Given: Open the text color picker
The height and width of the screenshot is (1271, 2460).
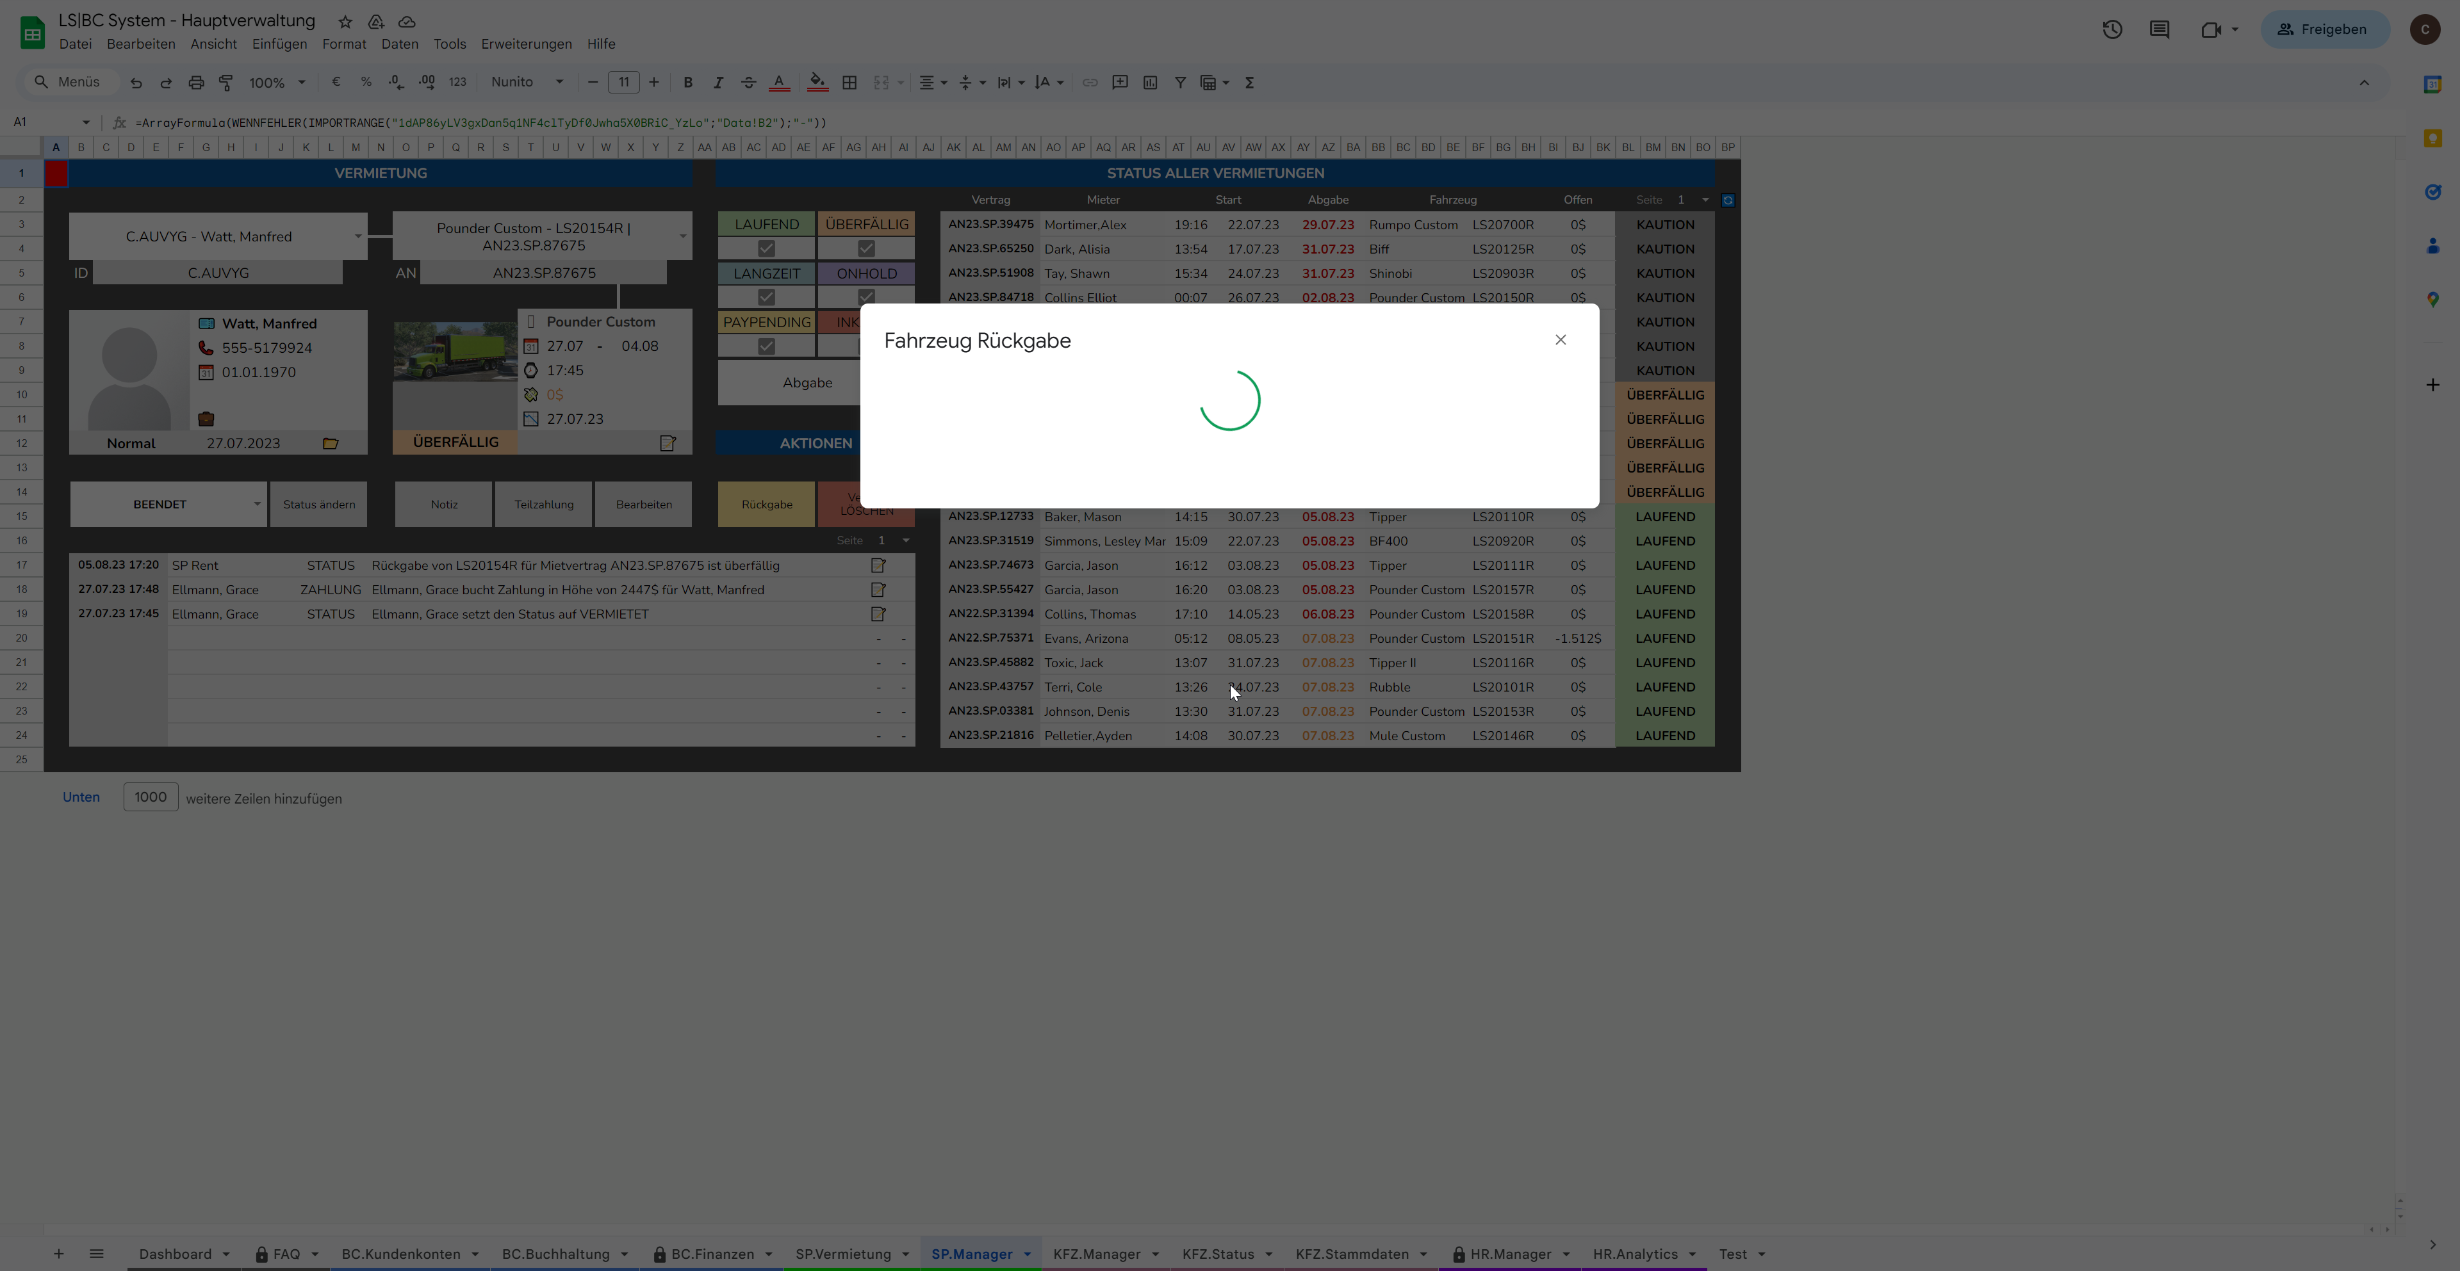Looking at the screenshot, I should 779,82.
